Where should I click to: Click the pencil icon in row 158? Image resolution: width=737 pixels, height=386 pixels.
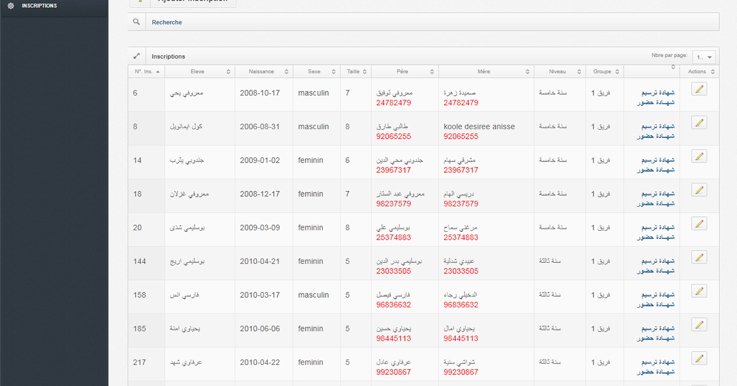click(699, 291)
